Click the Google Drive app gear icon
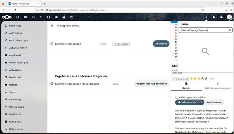234x134 pixels. [x=52, y=83]
